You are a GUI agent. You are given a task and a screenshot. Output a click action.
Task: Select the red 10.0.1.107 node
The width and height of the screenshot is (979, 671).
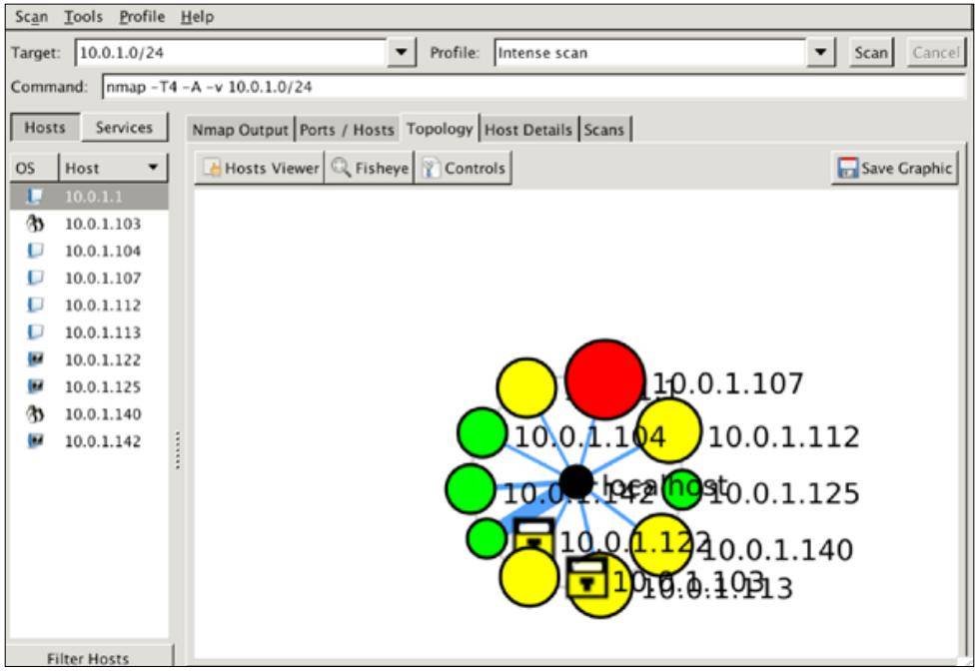pos(605,378)
